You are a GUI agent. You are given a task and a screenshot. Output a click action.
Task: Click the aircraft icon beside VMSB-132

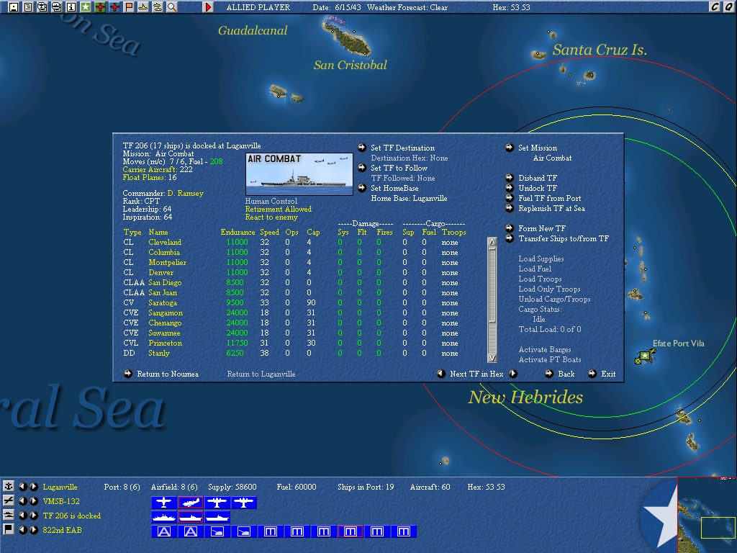9,501
